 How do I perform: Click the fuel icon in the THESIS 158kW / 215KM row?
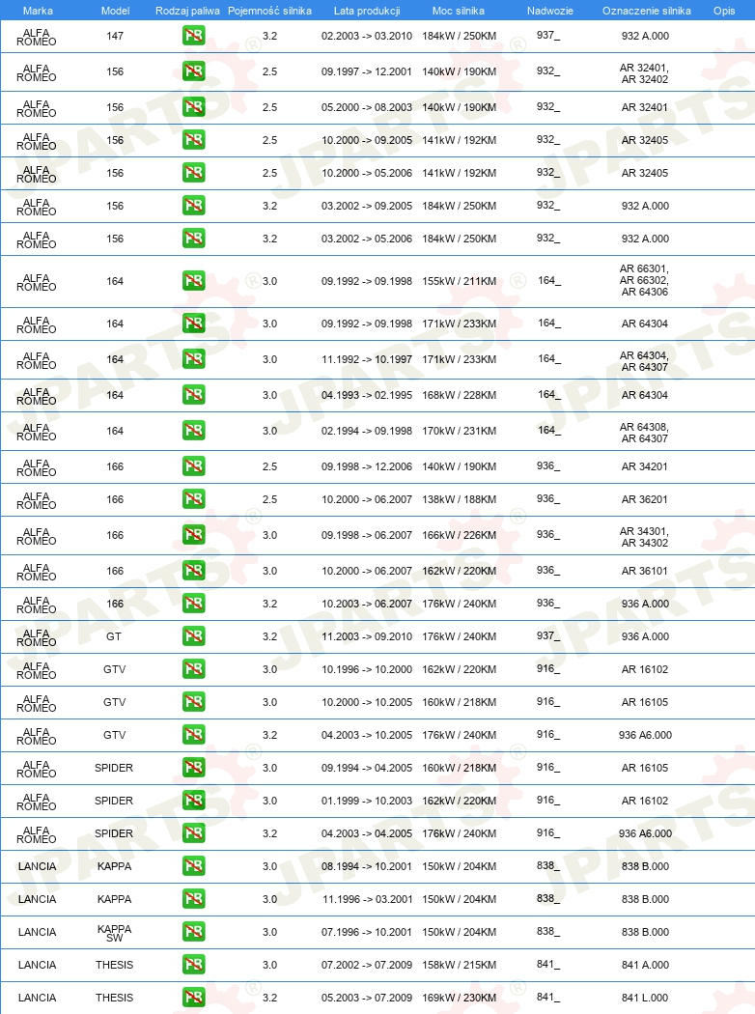(193, 964)
